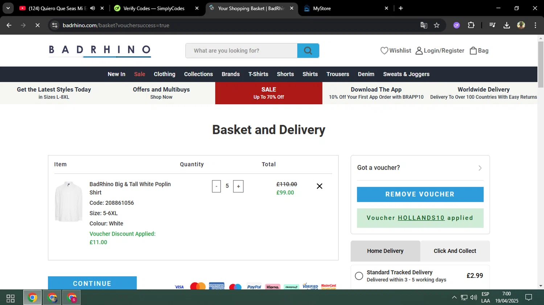The width and height of the screenshot is (544, 305).
Task: Remove shirt from basket with X
Action: pyautogui.click(x=320, y=186)
